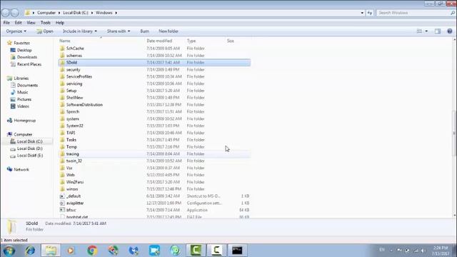Image resolution: width=457 pixels, height=257 pixels.
Task: Select Network in the navigation pane
Action: (x=19, y=170)
